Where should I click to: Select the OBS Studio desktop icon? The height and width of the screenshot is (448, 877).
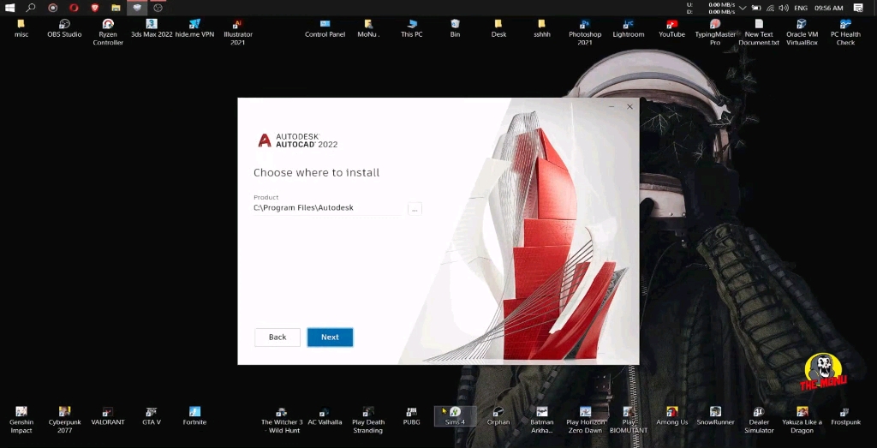pyautogui.click(x=64, y=29)
